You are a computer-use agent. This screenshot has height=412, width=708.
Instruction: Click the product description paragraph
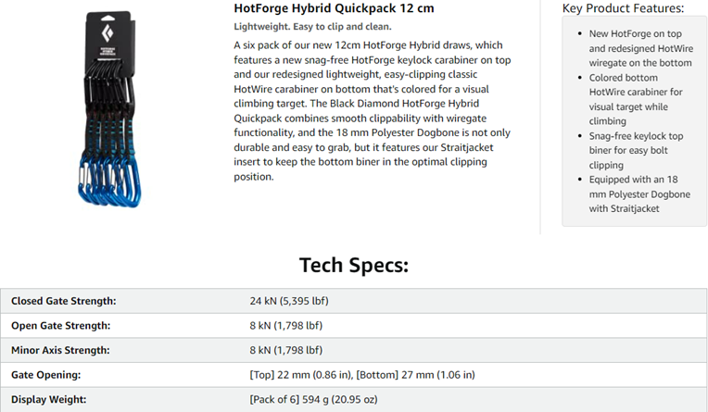(379, 110)
